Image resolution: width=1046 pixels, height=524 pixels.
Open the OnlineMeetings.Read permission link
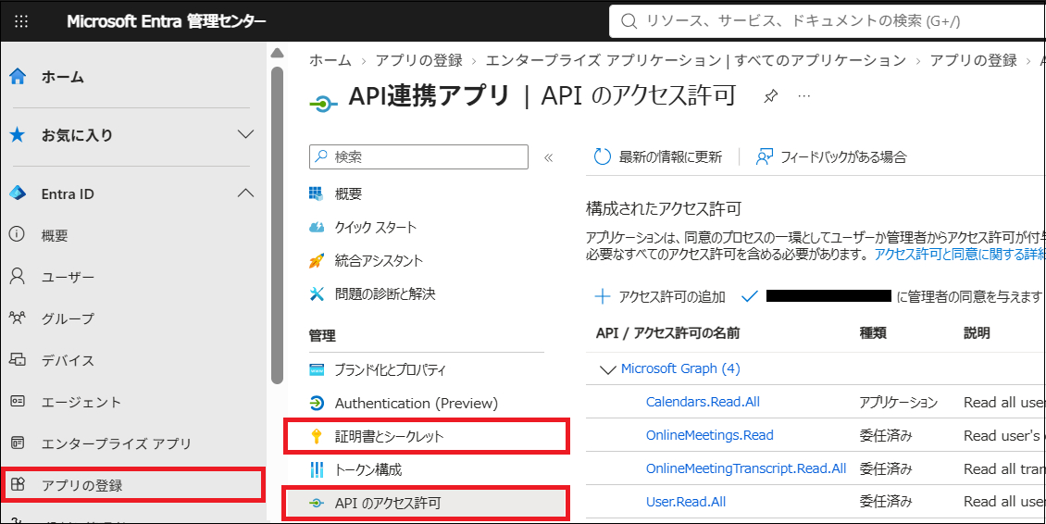tap(710, 435)
